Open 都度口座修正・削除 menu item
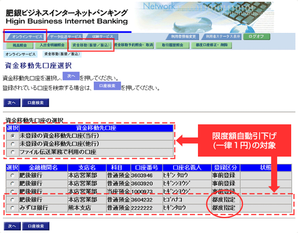This screenshot has height=233, width=298. point(211,45)
